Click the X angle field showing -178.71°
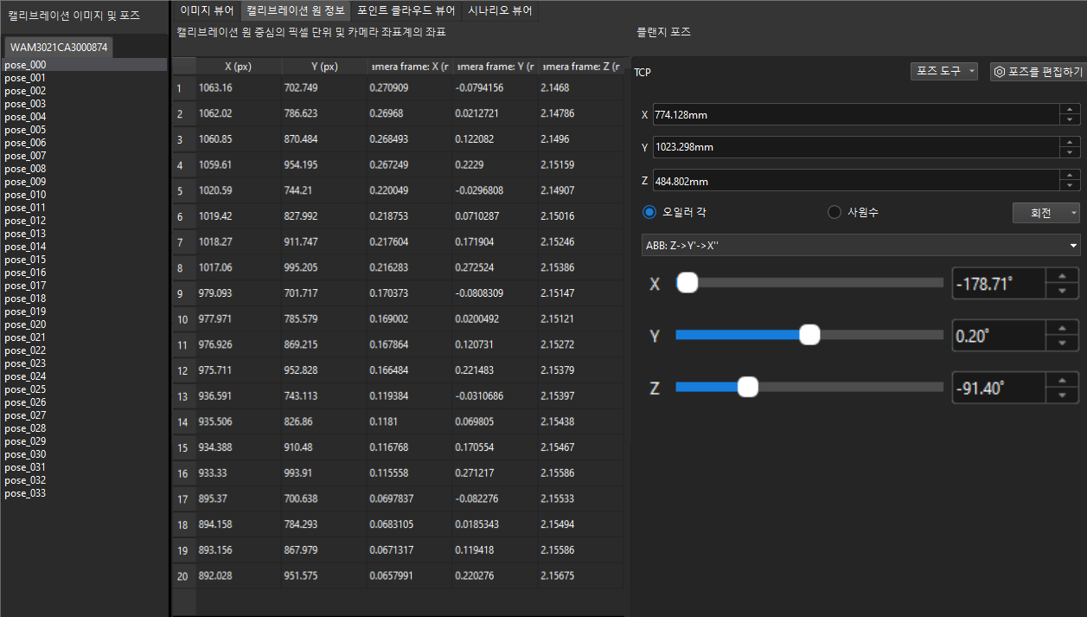This screenshot has width=1087, height=617. [x=999, y=283]
